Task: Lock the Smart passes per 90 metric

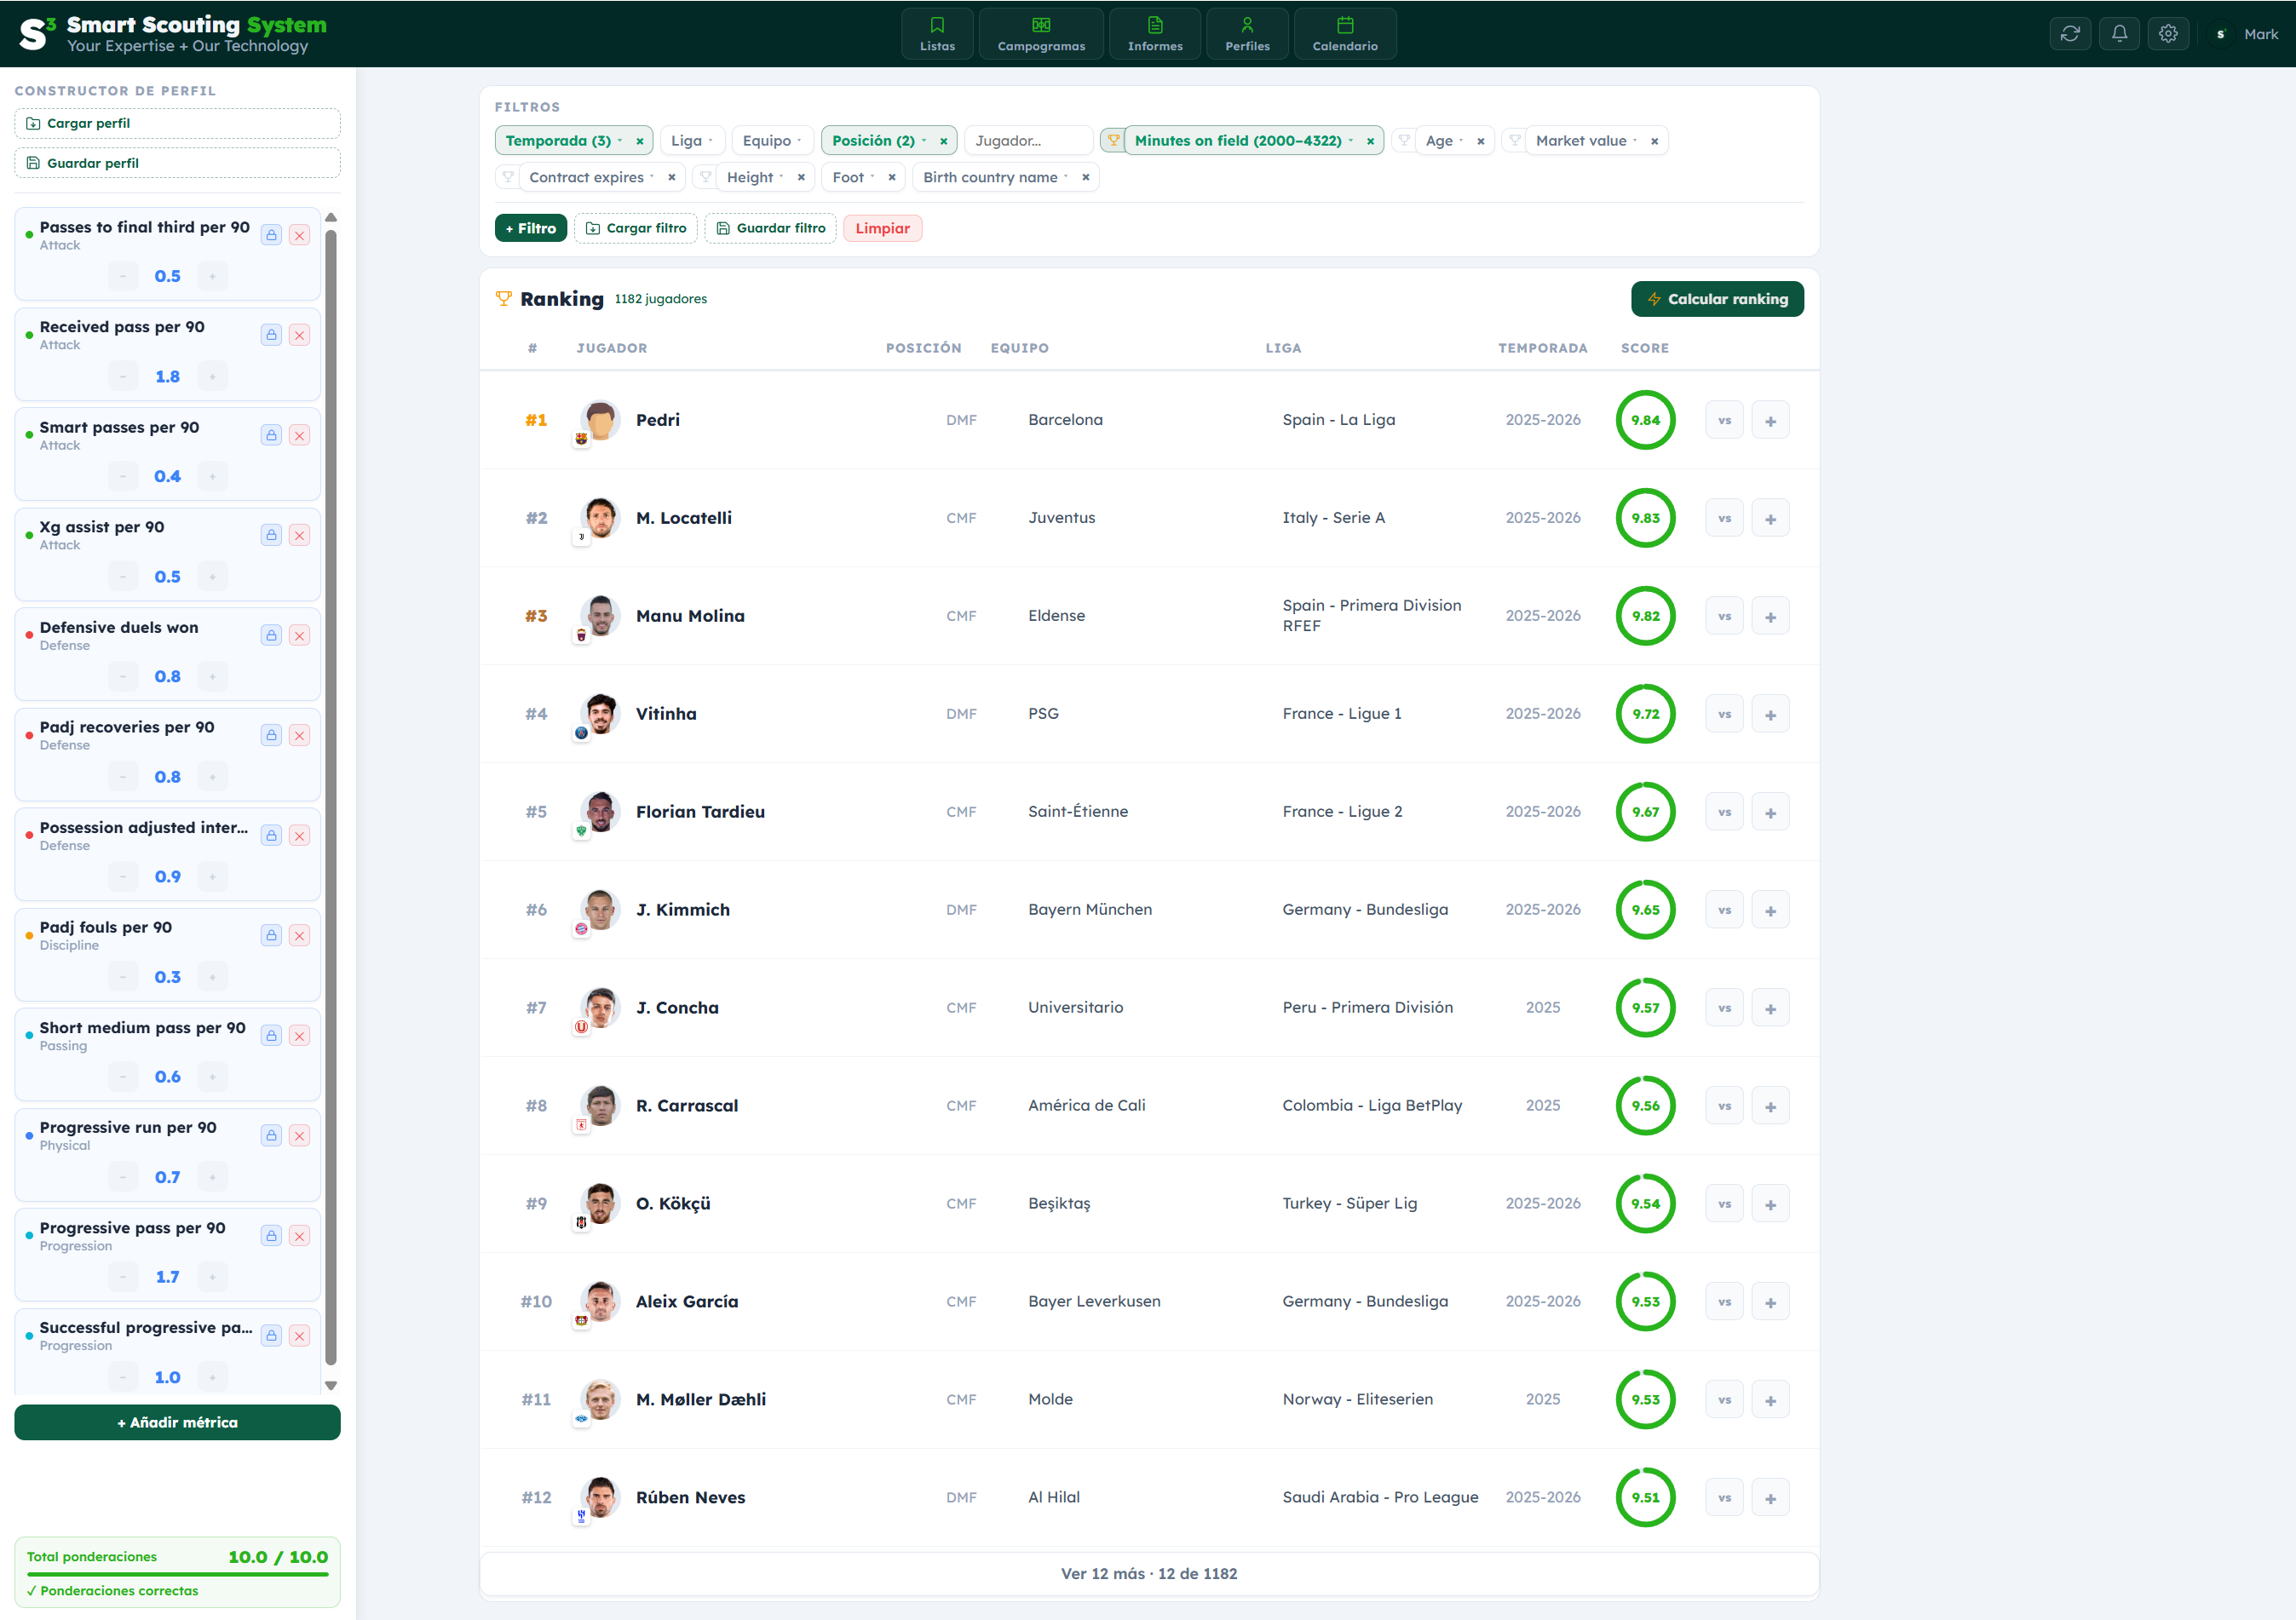Action: (271, 435)
